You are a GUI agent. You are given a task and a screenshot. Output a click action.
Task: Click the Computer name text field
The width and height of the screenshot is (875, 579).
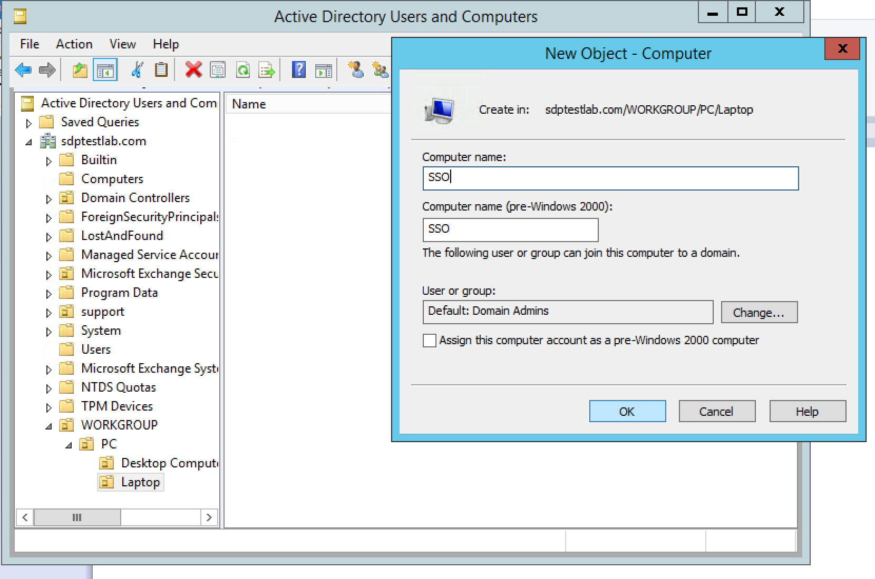point(610,178)
